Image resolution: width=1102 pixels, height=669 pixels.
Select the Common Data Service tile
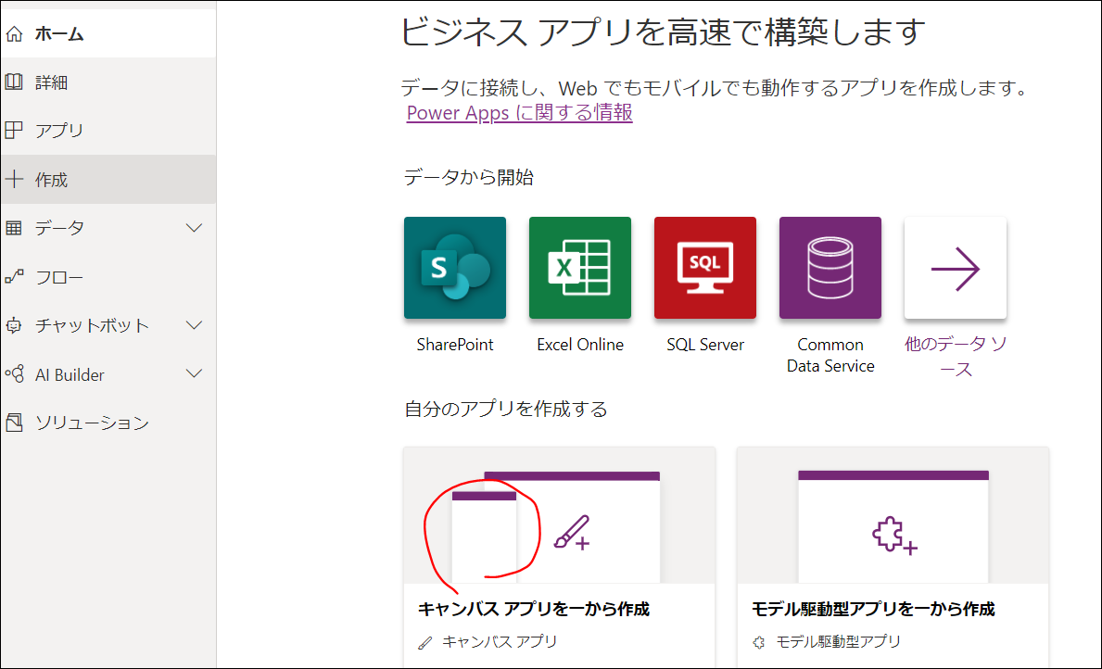point(830,268)
